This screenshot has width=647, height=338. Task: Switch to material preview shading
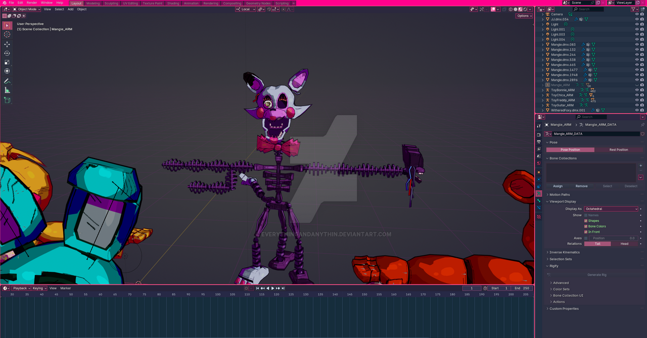click(521, 9)
